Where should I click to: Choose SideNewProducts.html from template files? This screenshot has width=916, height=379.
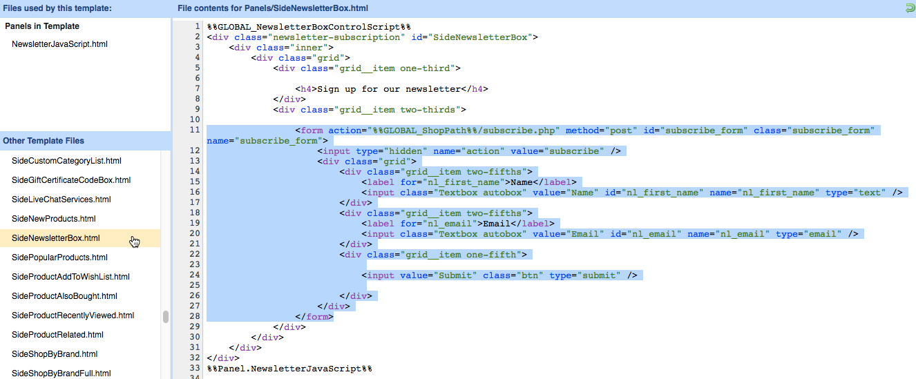click(53, 219)
